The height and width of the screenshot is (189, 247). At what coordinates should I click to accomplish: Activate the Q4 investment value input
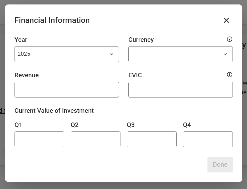pos(208,139)
